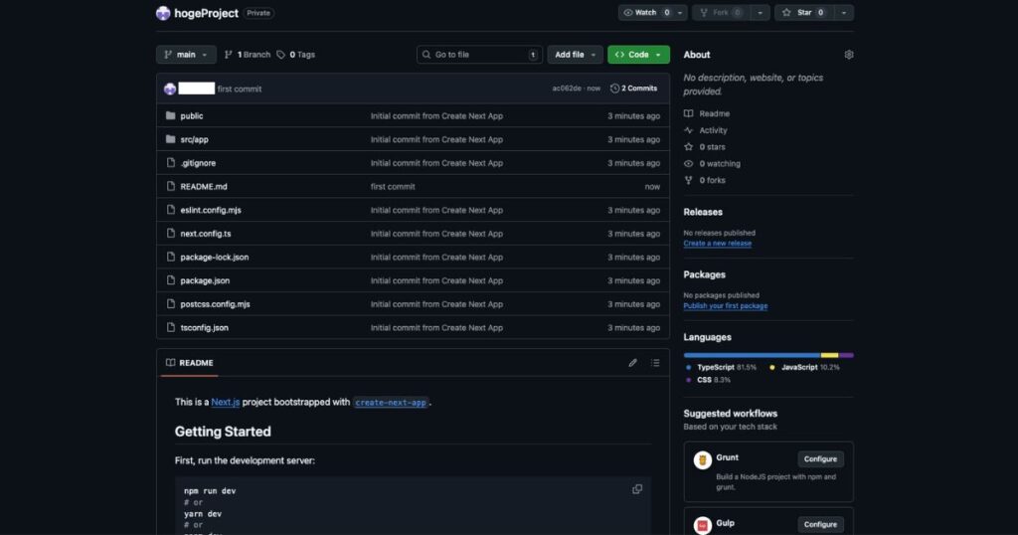Open the Fork options arrow
The width and height of the screenshot is (1018, 535).
[760, 12]
